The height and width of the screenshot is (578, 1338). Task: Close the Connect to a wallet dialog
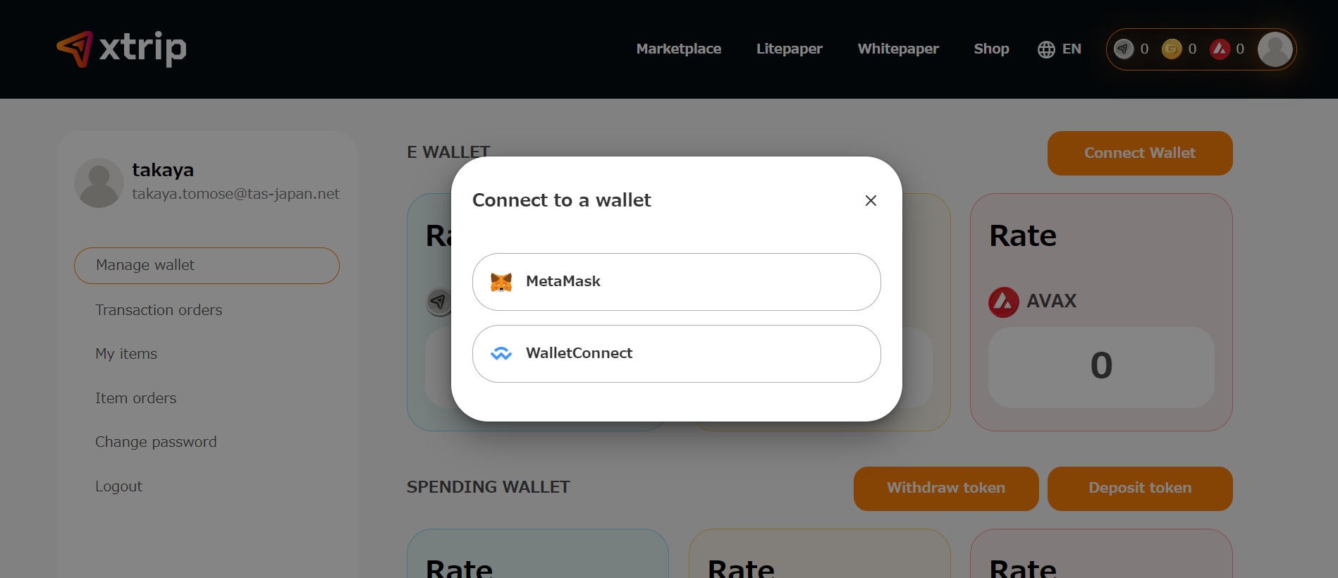tap(871, 201)
